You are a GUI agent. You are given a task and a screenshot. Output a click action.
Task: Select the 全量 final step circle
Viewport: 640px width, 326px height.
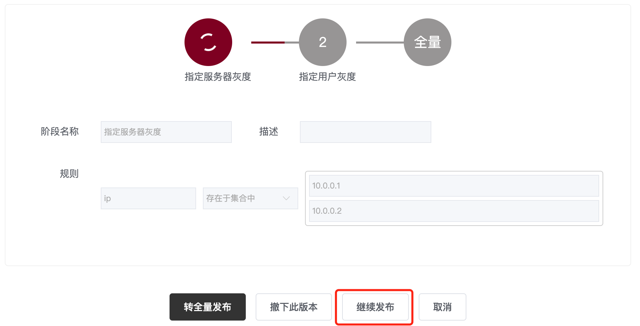[x=428, y=42]
